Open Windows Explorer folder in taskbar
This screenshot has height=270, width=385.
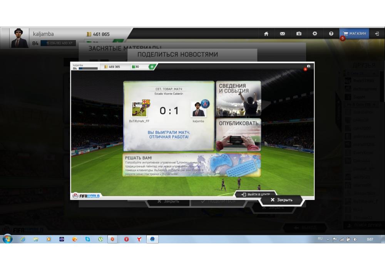[36, 239]
